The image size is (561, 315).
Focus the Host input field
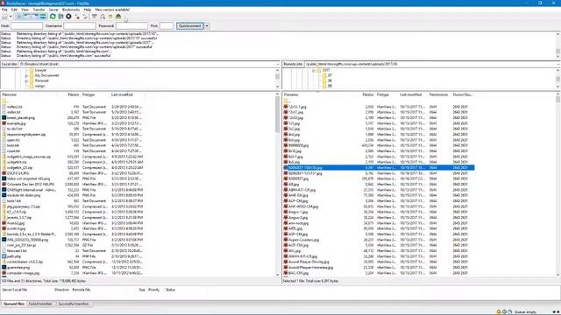26,25
